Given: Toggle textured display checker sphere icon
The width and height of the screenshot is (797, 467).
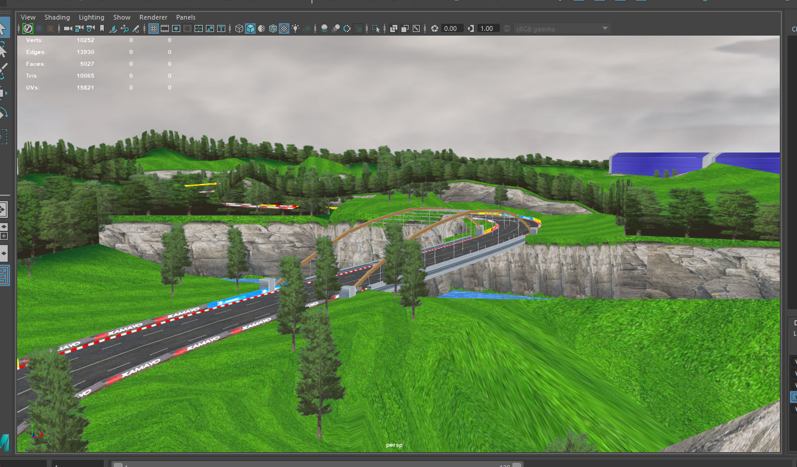Looking at the screenshot, I should (284, 28).
